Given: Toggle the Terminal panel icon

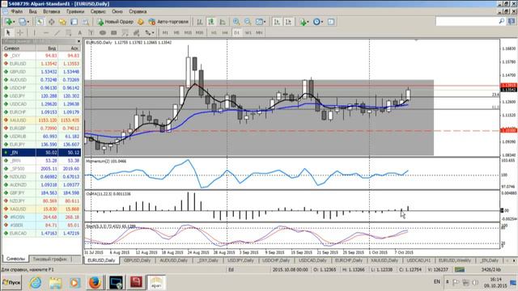Looking at the screenshot, I should pos(74,22).
